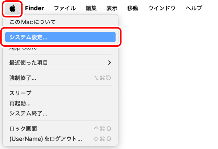
Task: Put the Mac to スリープ
Action: pos(60,93)
